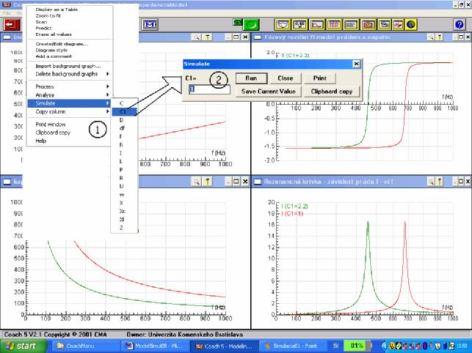The height and width of the screenshot is (353, 472).
Task: Choose Zoom to fit in the context menu
Action: [48, 15]
